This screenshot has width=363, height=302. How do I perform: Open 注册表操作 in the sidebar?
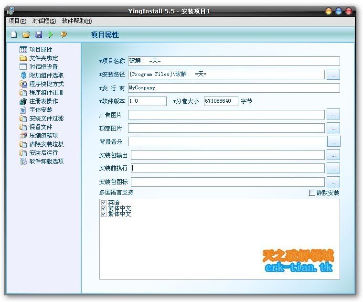point(43,101)
